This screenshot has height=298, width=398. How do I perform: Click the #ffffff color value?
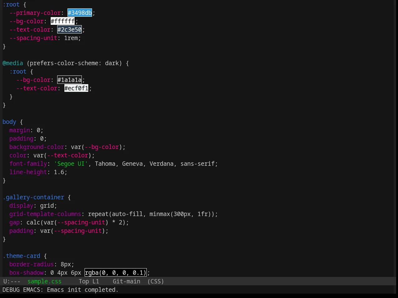[x=63, y=21]
